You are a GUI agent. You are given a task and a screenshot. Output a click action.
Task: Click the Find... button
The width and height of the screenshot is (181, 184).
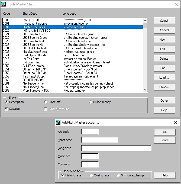pyautogui.click(x=164, y=68)
